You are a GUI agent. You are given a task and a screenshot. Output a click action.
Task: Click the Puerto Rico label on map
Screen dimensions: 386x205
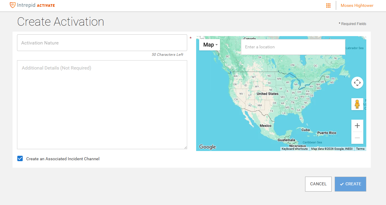point(327,133)
